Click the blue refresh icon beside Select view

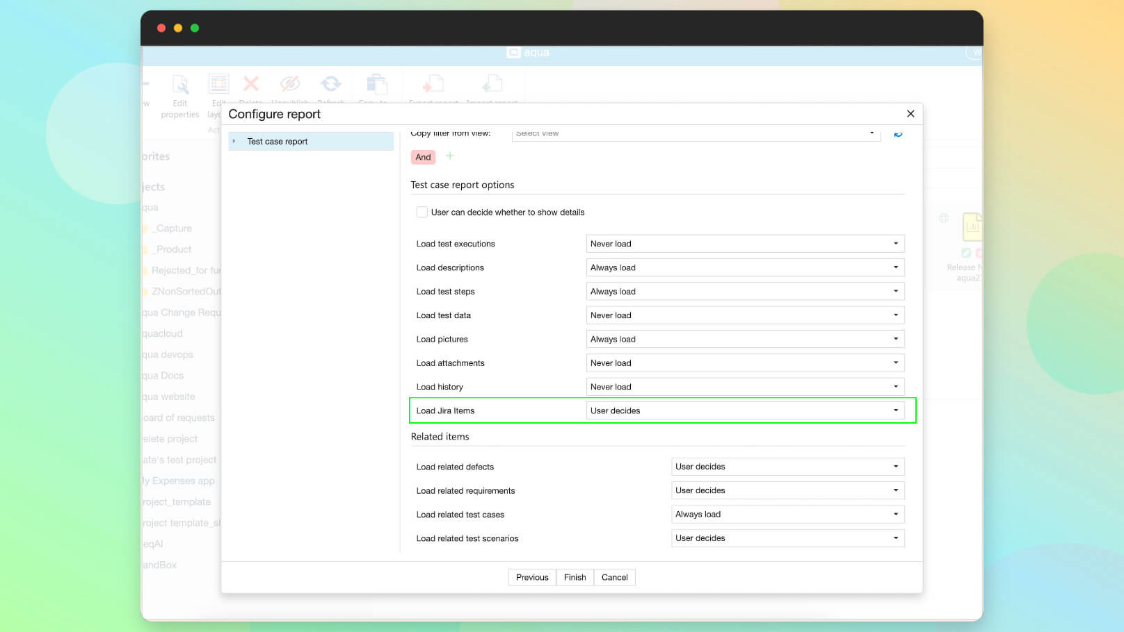click(898, 133)
